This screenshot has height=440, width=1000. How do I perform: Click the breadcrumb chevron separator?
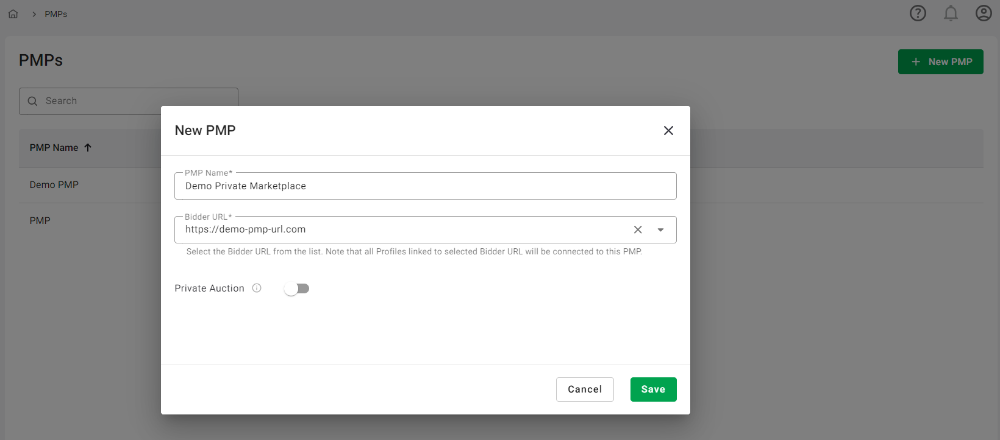[x=34, y=14]
